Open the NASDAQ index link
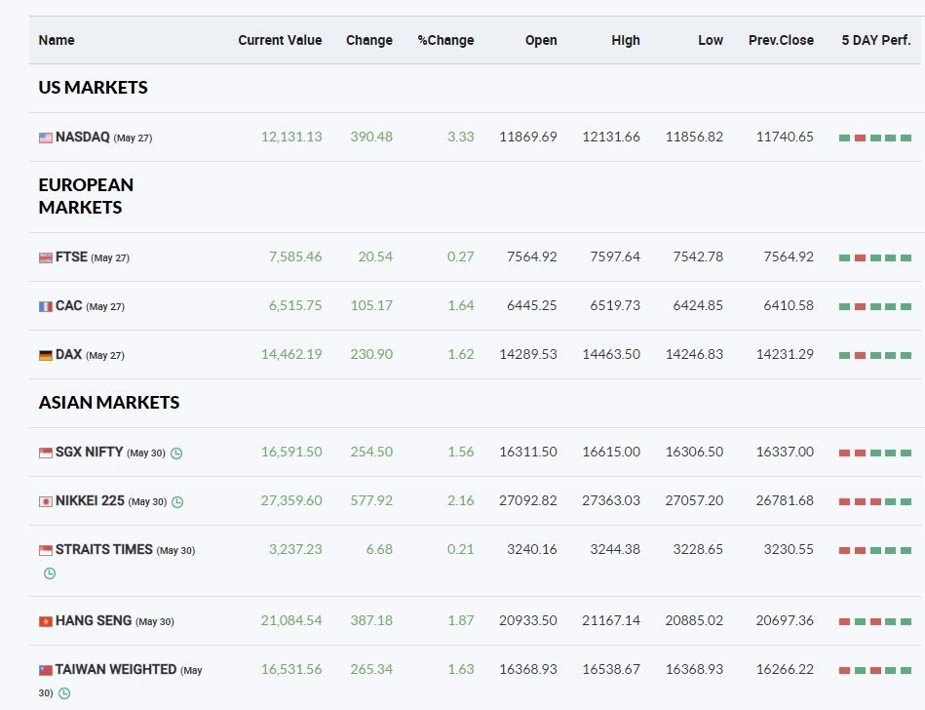This screenshot has height=710, width=925. pos(83,137)
